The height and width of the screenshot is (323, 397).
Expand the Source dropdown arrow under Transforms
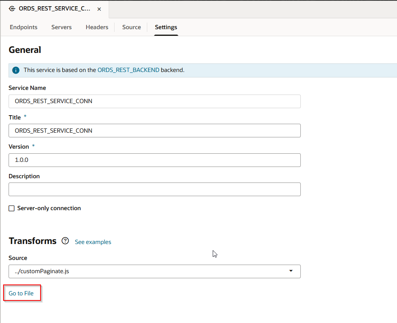291,271
